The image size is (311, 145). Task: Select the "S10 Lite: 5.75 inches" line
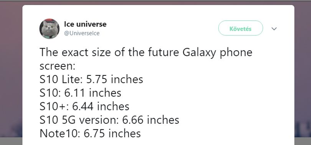click(91, 79)
